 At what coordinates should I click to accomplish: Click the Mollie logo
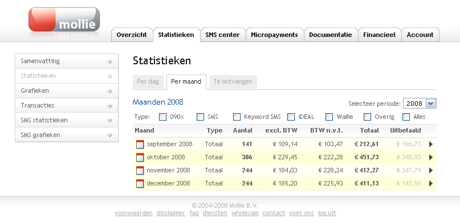click(64, 19)
